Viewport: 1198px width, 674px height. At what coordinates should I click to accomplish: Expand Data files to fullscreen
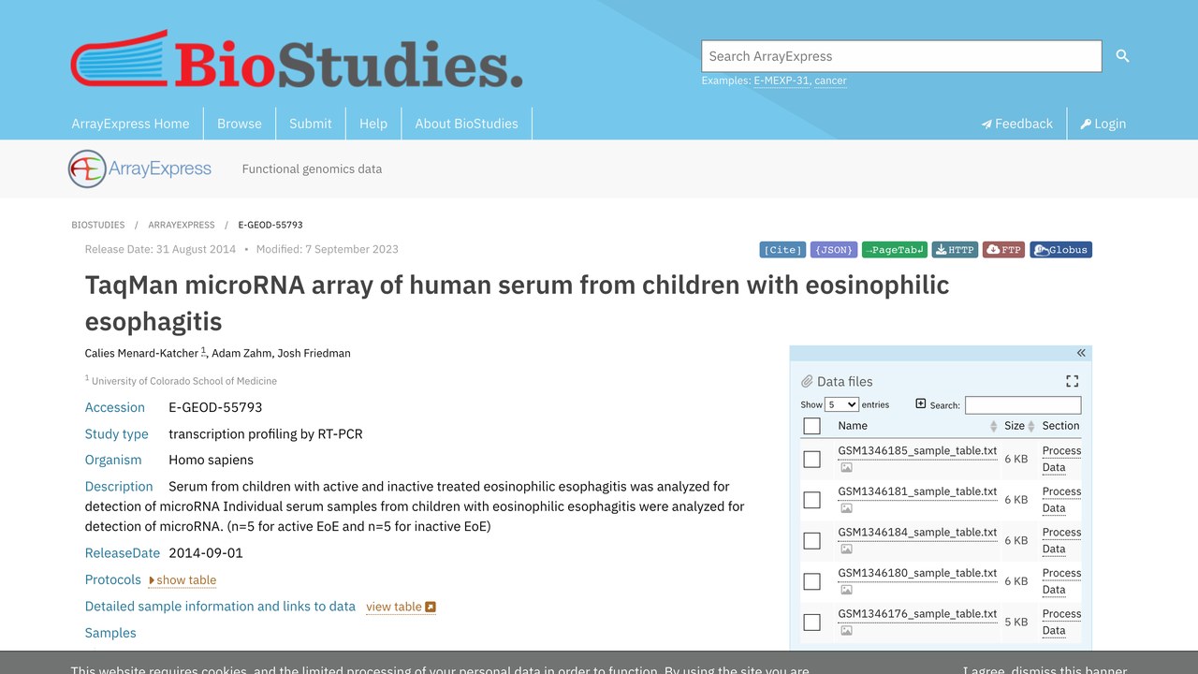tap(1073, 381)
